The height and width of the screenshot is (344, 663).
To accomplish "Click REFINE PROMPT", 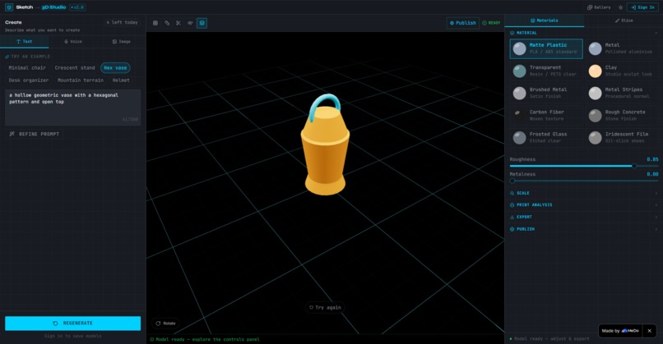I will point(35,134).
